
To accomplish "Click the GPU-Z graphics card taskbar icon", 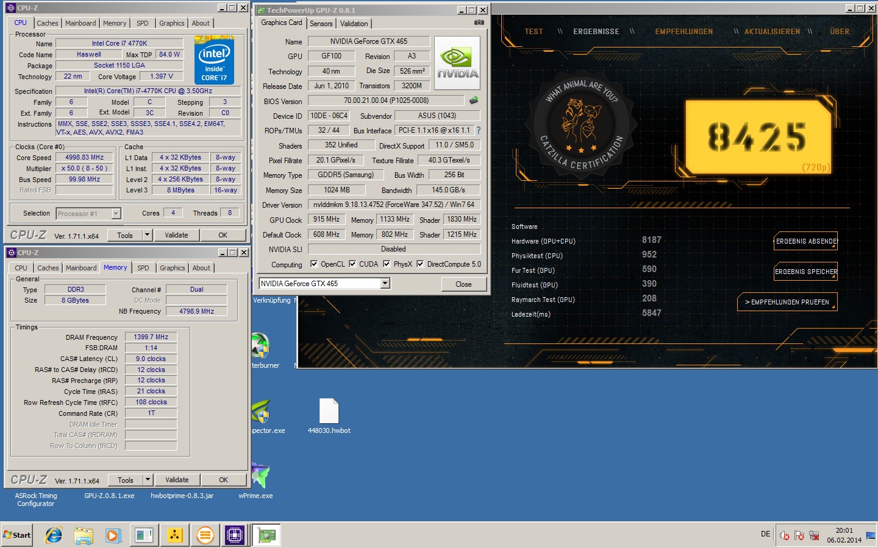I will point(266,535).
